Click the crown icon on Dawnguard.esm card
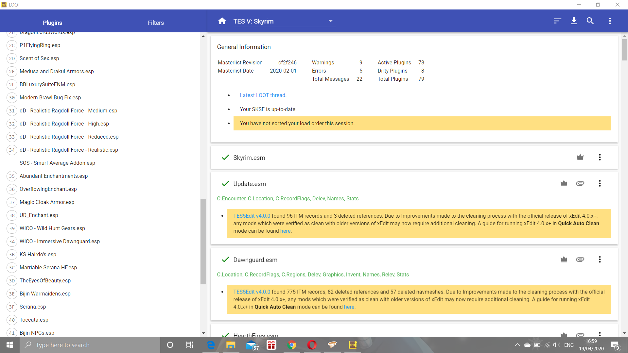This screenshot has height=353, width=628. tap(564, 260)
